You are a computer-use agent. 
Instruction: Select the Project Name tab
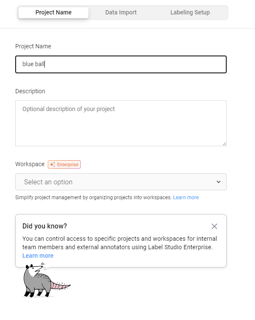[x=53, y=12]
